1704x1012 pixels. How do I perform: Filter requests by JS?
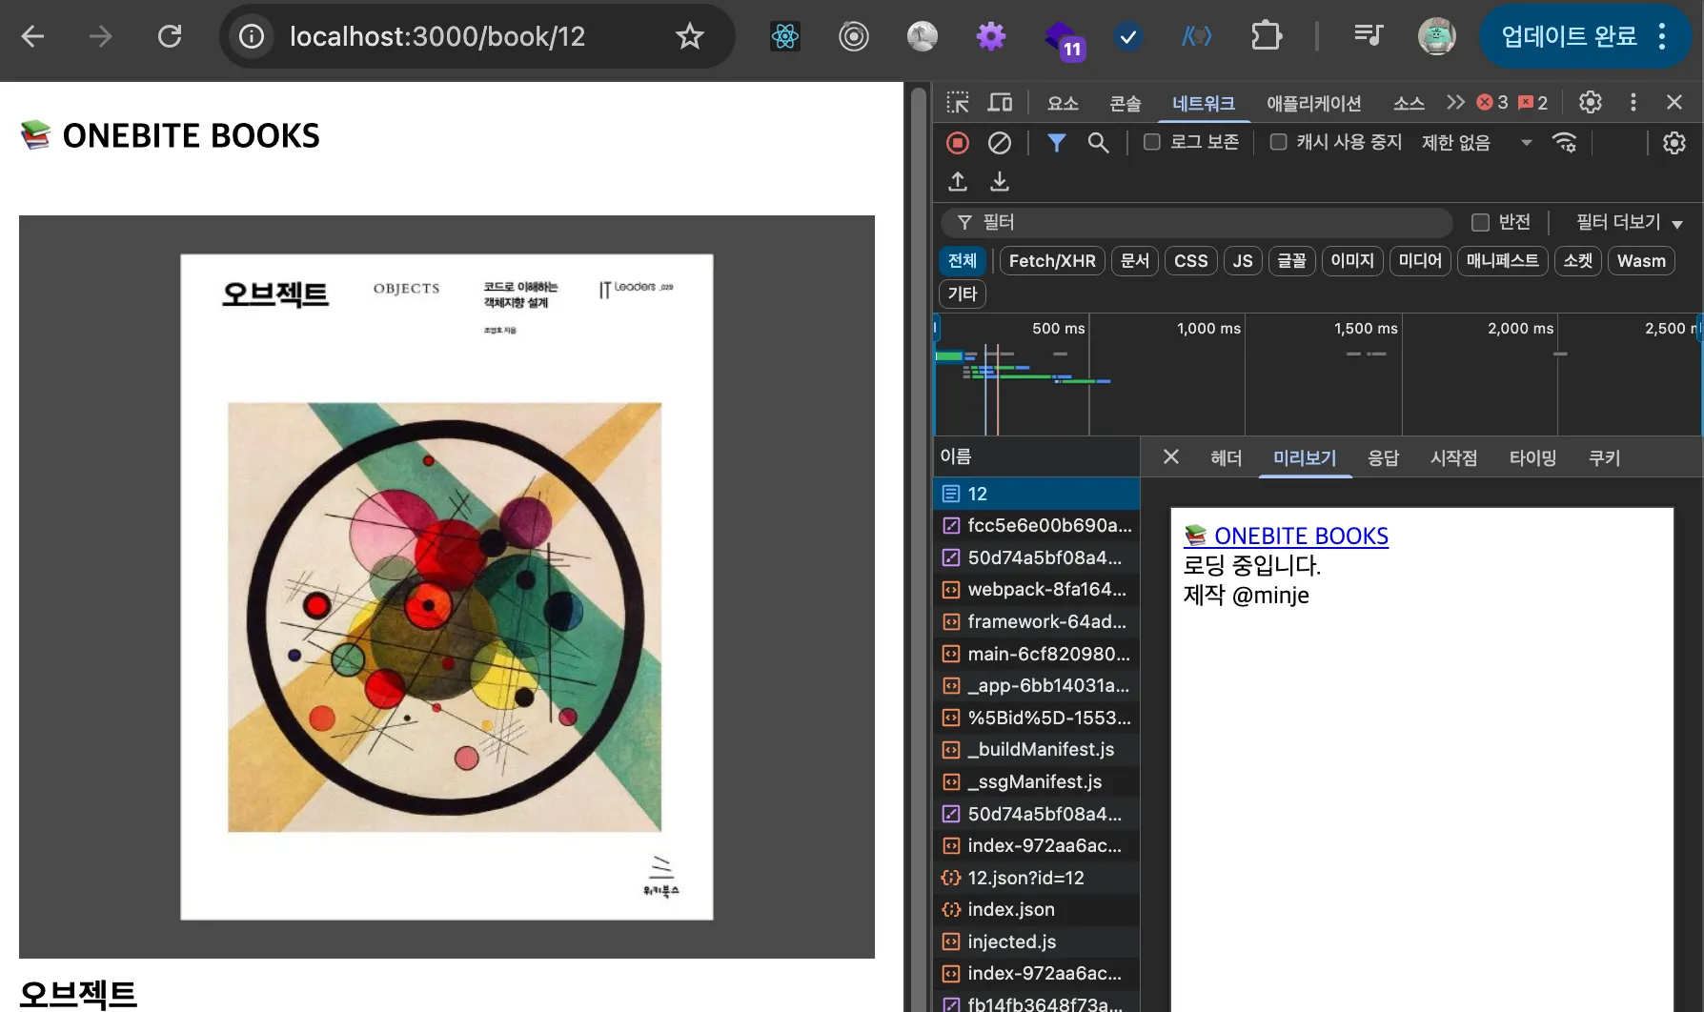click(1243, 260)
